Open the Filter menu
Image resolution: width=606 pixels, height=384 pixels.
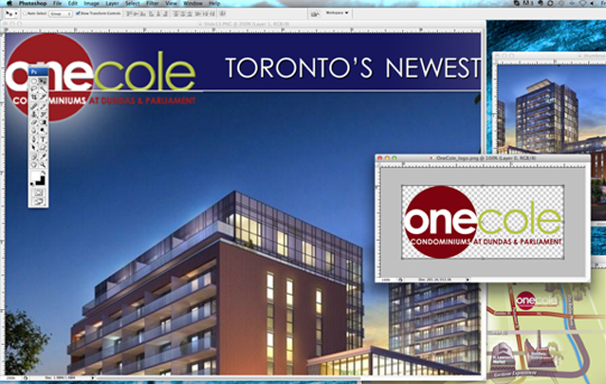153,3
